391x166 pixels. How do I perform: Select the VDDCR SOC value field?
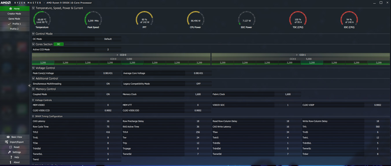[288, 105]
